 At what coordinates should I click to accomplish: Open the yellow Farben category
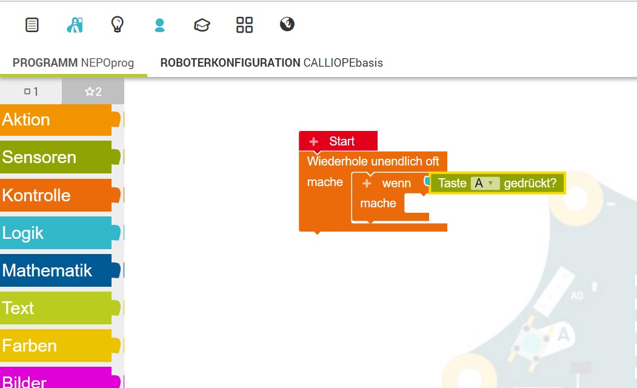click(x=56, y=346)
